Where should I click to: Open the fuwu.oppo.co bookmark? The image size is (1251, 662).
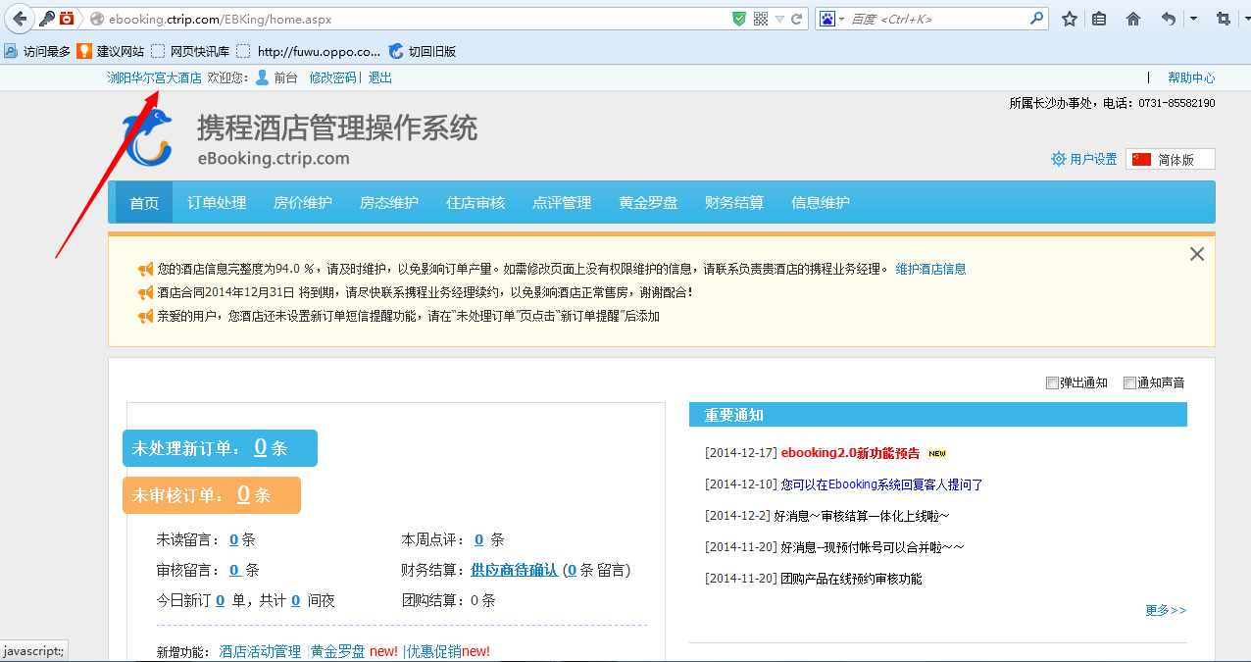tap(309, 51)
